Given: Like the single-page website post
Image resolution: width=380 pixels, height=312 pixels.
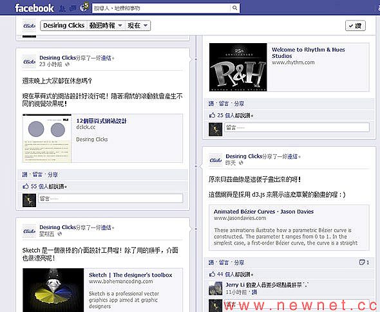Looking at the screenshot, I should click(x=24, y=174).
